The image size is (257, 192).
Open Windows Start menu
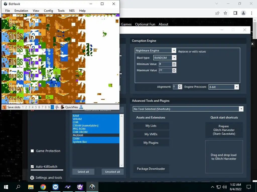click(x=6, y=187)
